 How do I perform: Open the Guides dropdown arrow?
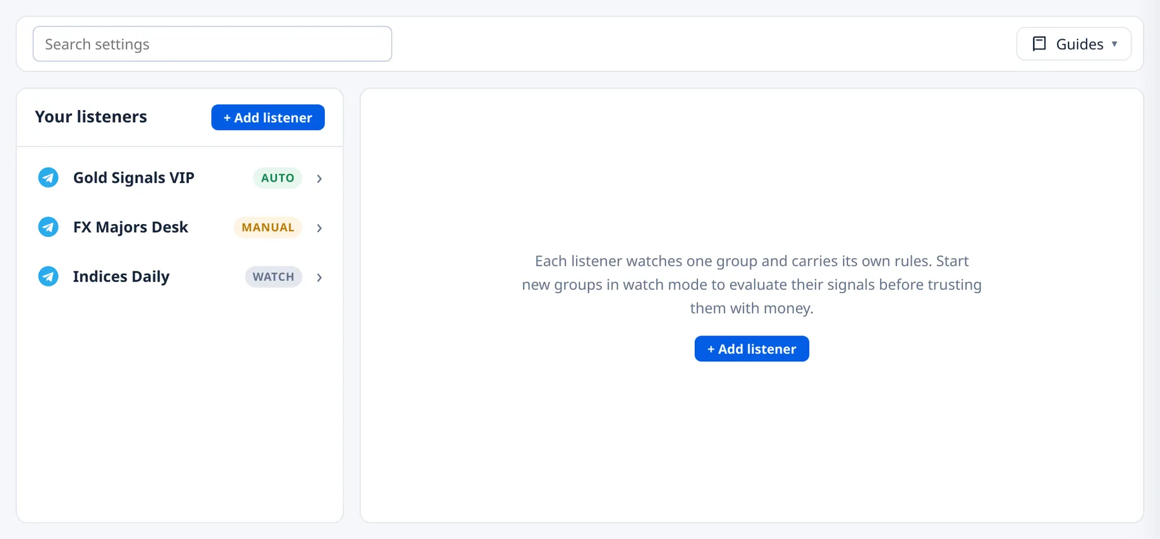1114,44
